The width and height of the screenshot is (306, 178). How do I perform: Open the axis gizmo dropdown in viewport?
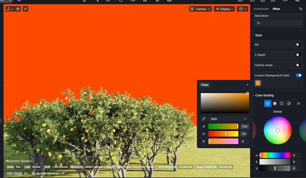pyautogui.click(x=10, y=9)
